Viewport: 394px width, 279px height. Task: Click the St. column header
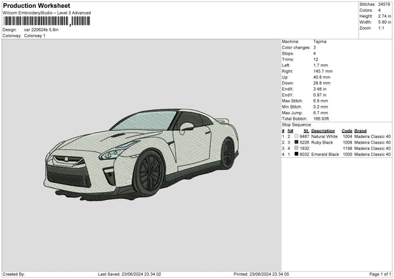(306, 131)
